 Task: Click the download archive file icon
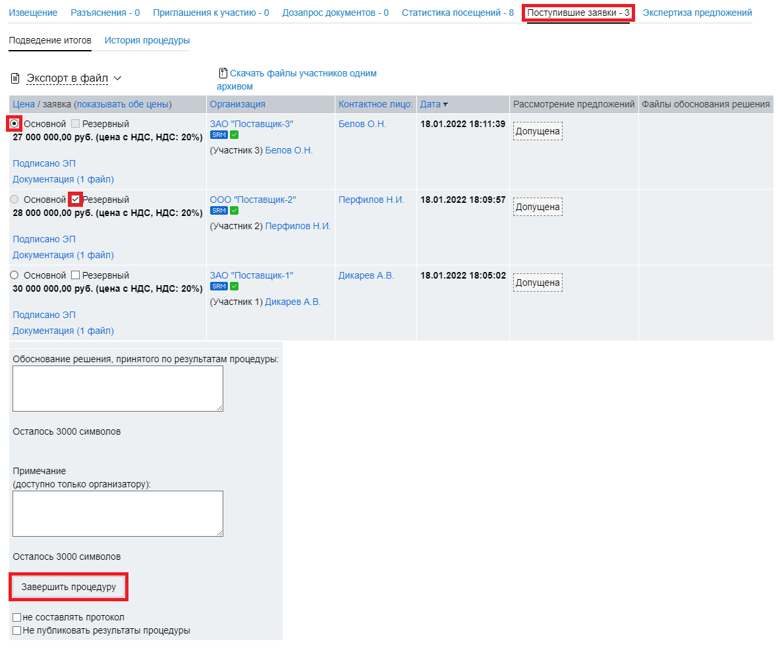point(223,73)
